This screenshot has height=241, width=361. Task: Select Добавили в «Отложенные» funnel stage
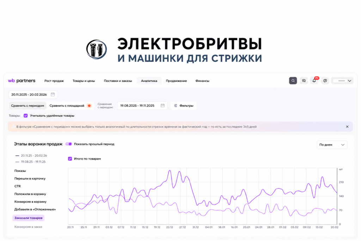(35, 210)
